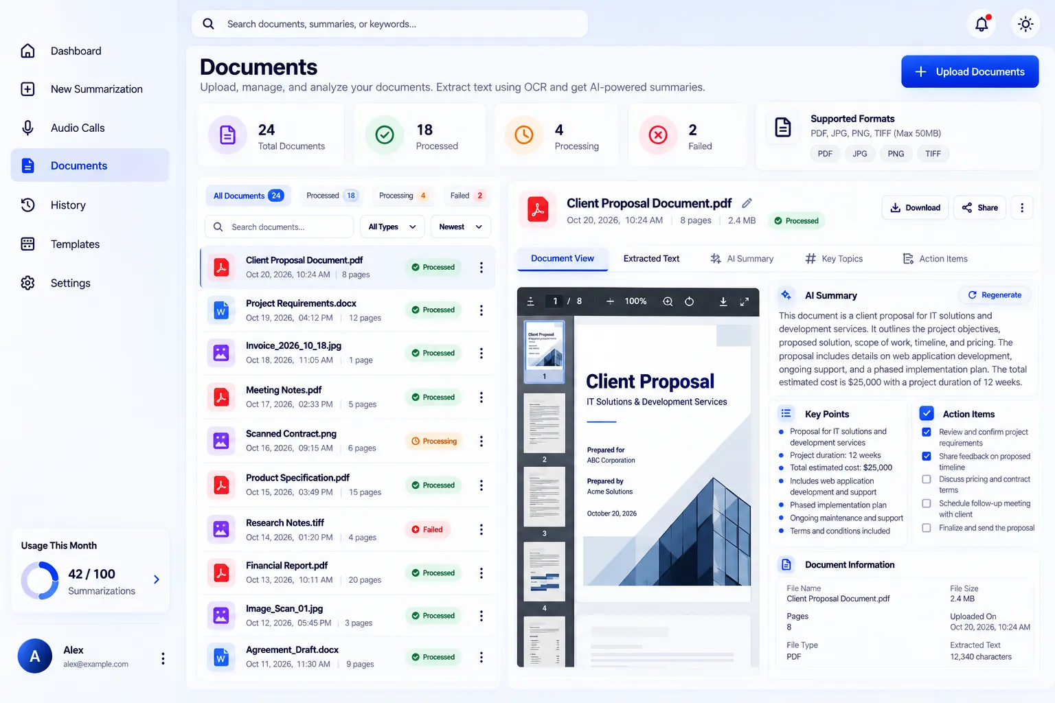Switch to the AI Summary tab
The image size is (1055, 703).
click(742, 259)
